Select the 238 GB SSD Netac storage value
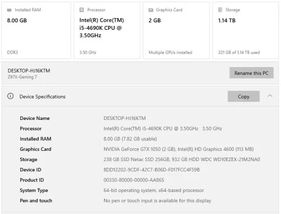 [x=182, y=159]
